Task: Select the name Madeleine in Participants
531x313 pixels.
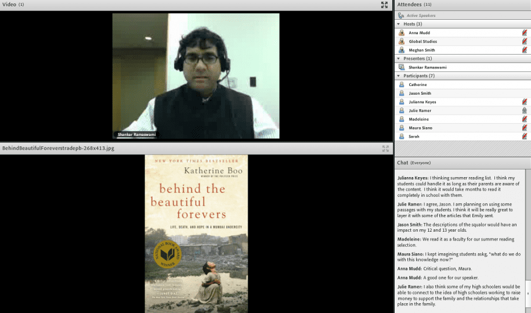Action: click(x=418, y=119)
